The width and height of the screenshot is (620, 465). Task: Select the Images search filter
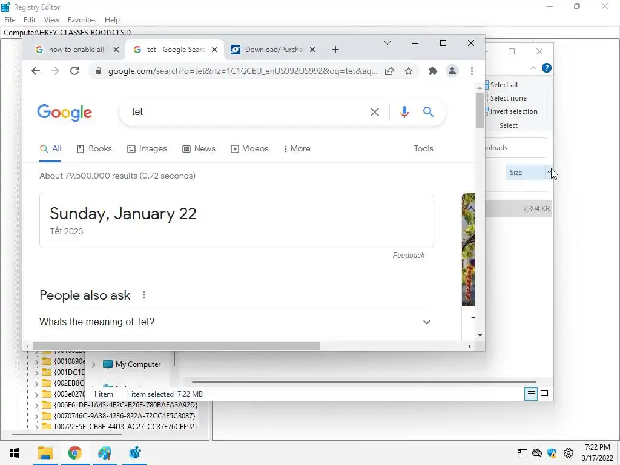(147, 149)
